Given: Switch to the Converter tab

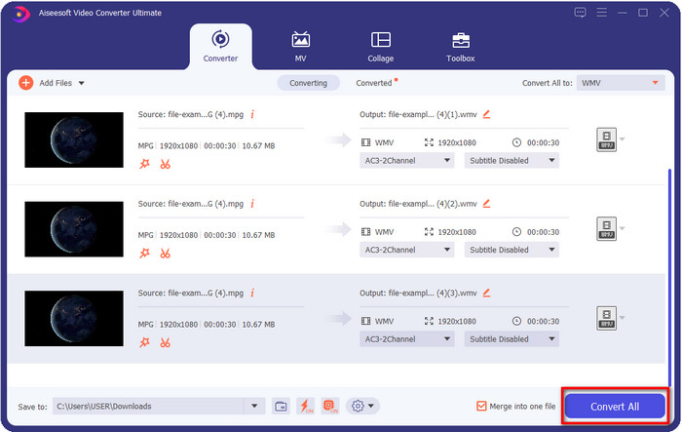Looking at the screenshot, I should 220,47.
